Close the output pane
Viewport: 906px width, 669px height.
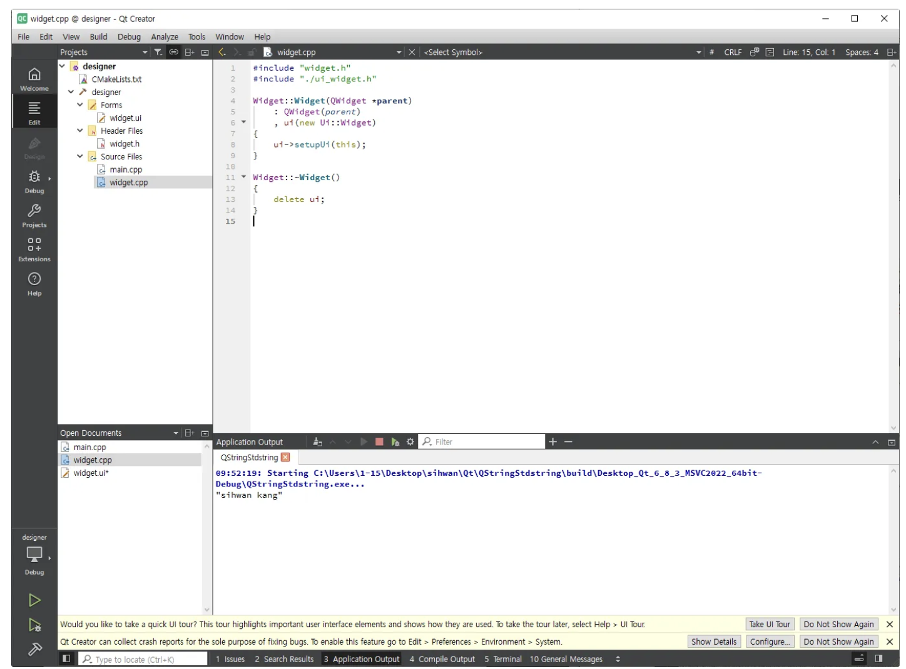[x=892, y=442]
